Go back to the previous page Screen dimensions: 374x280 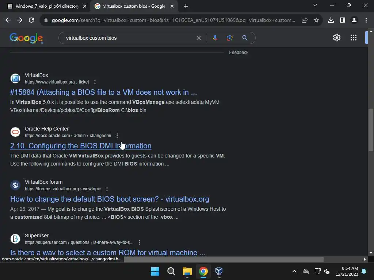click(8, 20)
